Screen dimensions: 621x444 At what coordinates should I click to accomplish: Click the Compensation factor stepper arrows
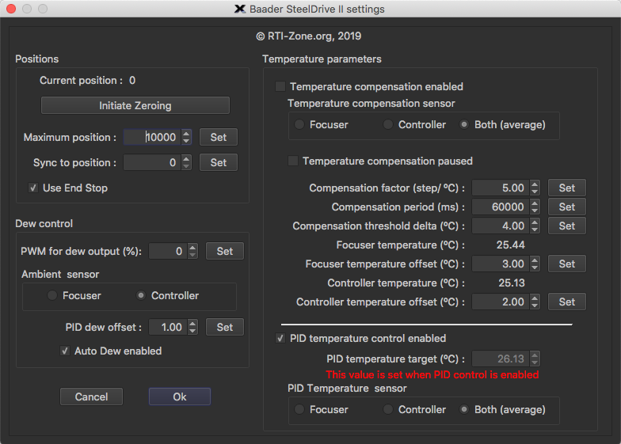tap(535, 188)
